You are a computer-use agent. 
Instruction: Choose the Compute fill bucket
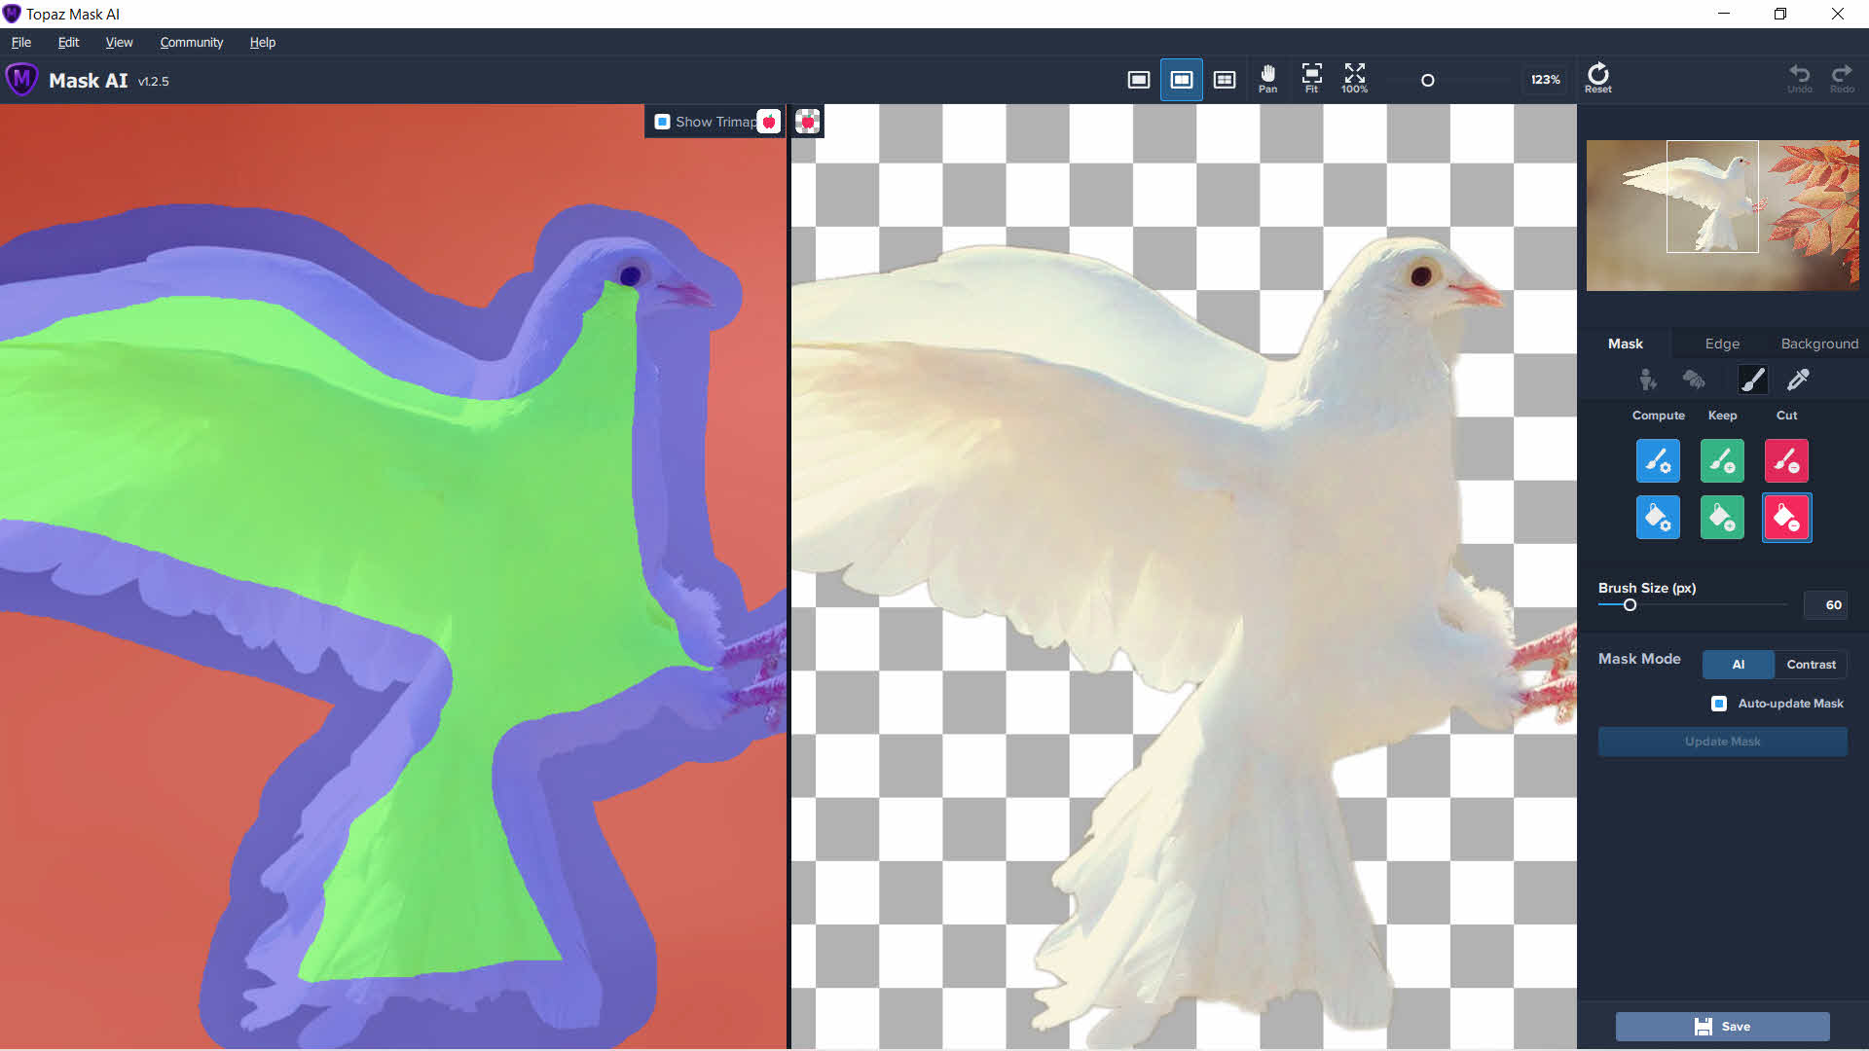click(x=1658, y=518)
